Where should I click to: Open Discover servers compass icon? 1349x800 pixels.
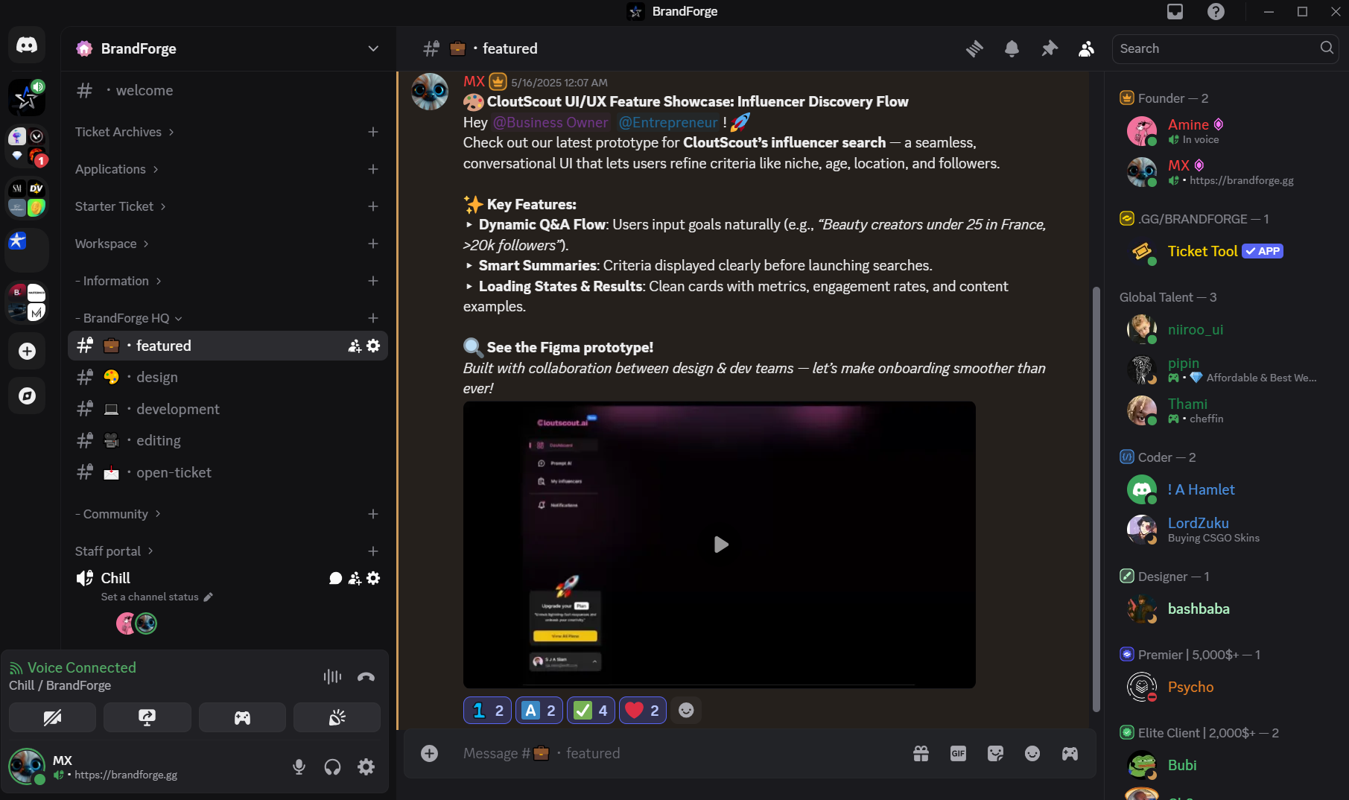click(27, 396)
